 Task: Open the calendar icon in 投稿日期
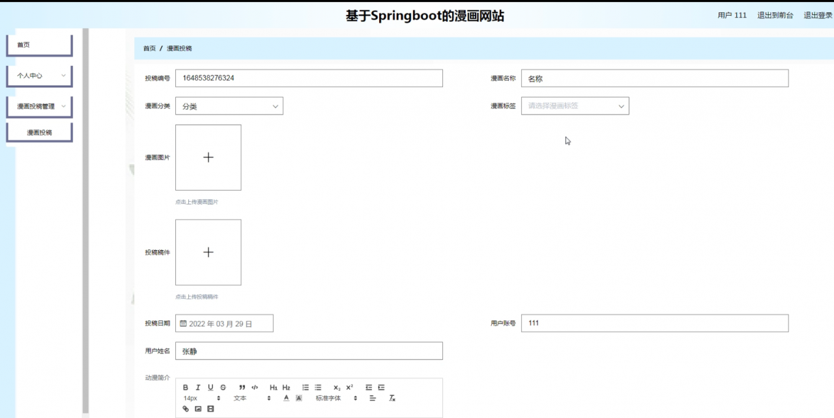pos(183,323)
